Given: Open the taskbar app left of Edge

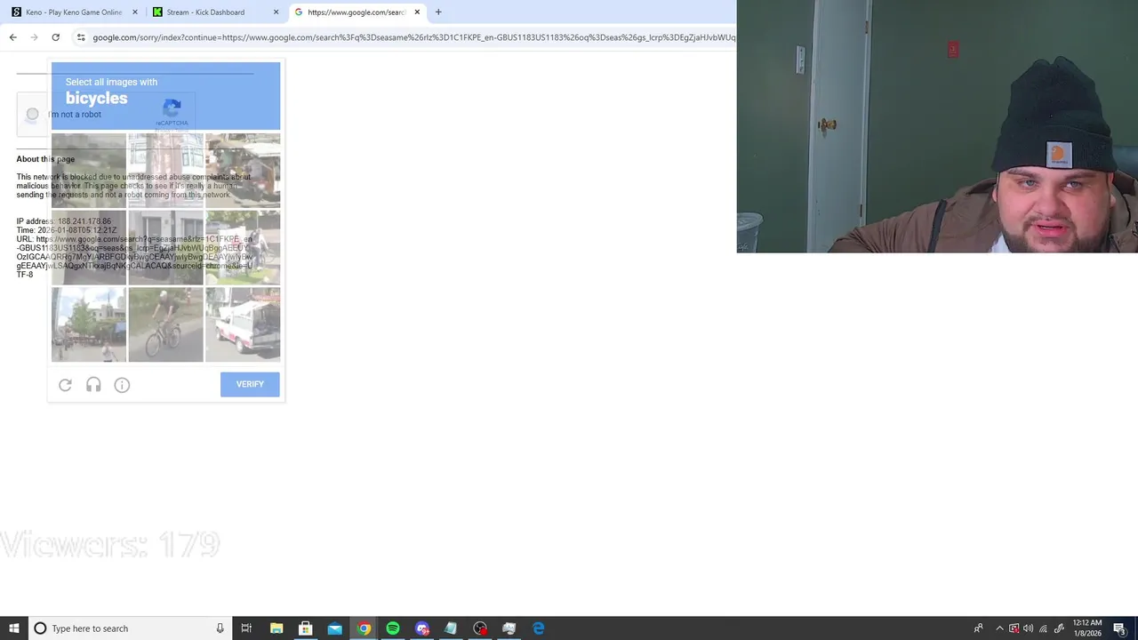Looking at the screenshot, I should [509, 628].
